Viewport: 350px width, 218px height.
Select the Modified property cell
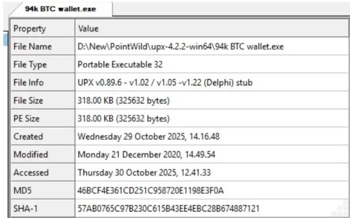coord(30,155)
